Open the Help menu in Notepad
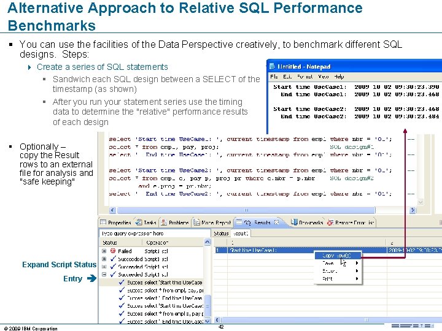 coord(339,77)
